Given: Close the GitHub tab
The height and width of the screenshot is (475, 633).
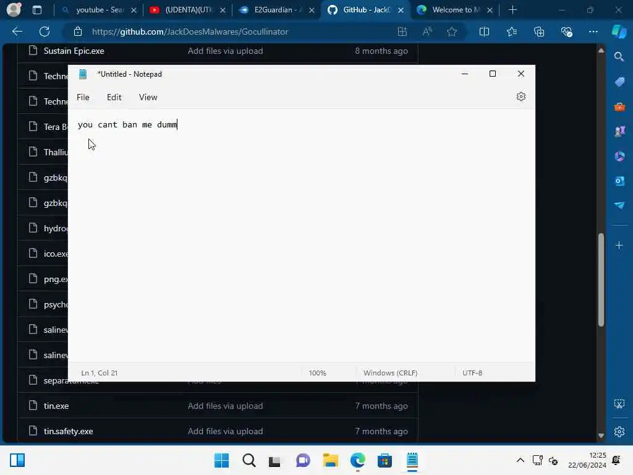Looking at the screenshot, I should 401,10.
